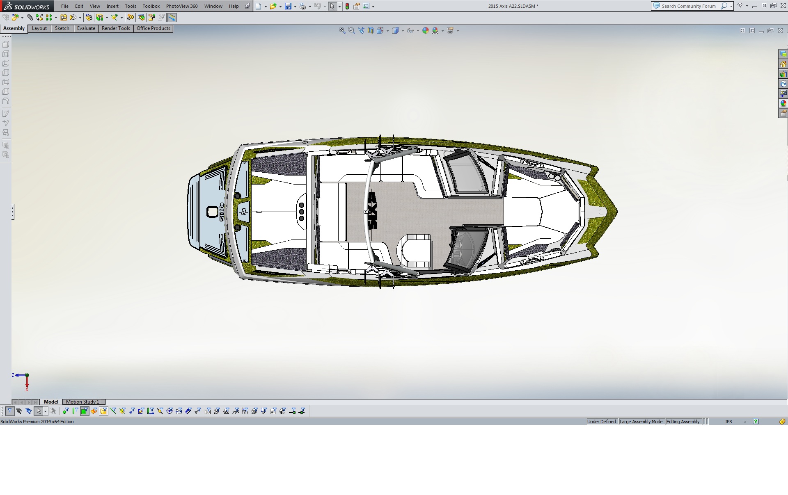Click the Search Community Forum field
The image size is (788, 495).
point(688,6)
